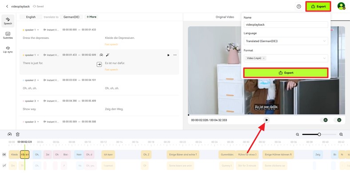Click the top-right Export button
350x173 pixels.
tap(318, 7)
